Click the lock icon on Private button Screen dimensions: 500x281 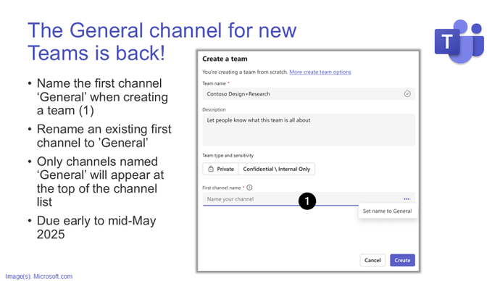(x=210, y=169)
